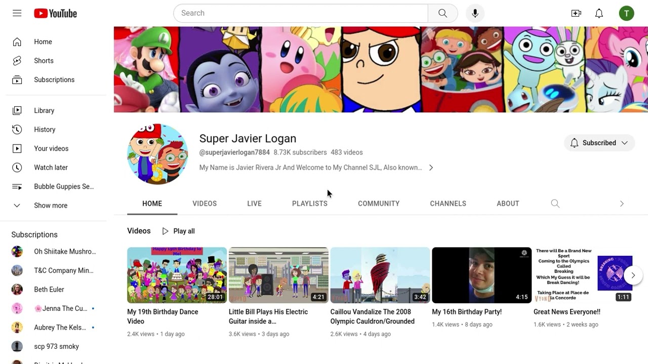This screenshot has width=648, height=364.
Task: Click the Shorts sidebar icon
Action: [x=17, y=61]
